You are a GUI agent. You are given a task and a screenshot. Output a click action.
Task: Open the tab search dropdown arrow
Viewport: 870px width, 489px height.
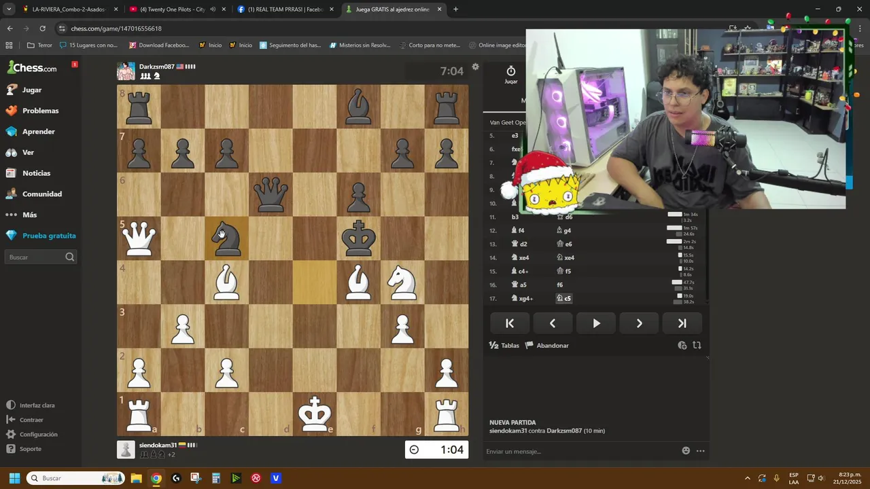click(x=9, y=10)
